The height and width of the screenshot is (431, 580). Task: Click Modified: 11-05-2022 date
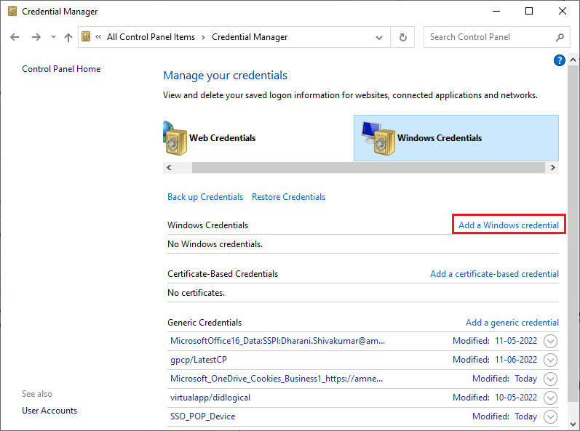(495, 341)
